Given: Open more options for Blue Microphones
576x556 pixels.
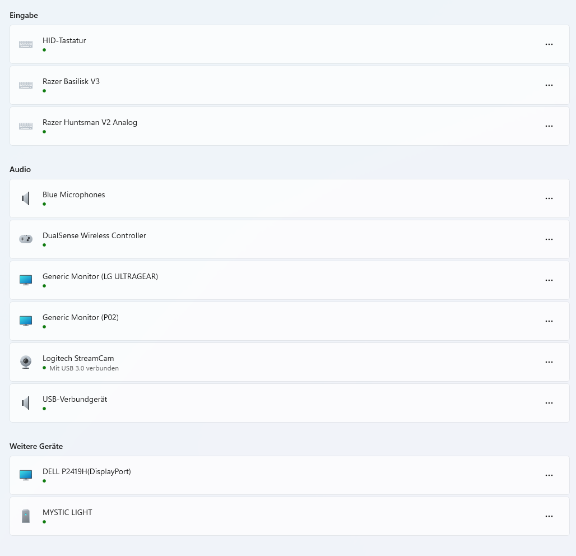Looking at the screenshot, I should point(549,198).
